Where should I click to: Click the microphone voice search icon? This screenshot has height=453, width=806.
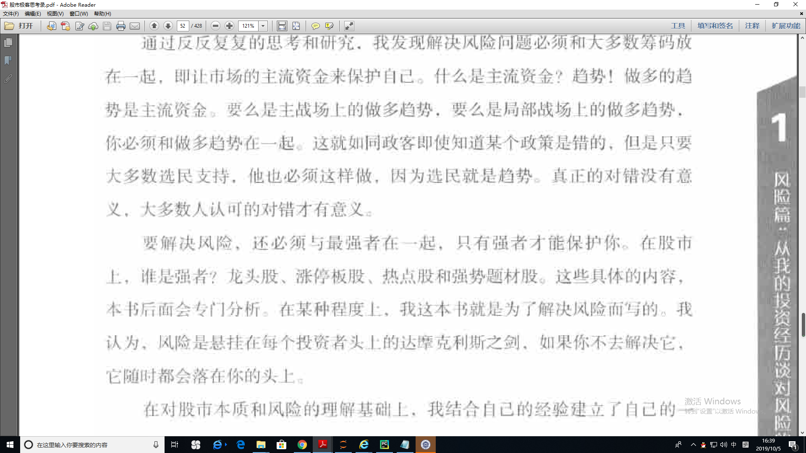pos(156,445)
